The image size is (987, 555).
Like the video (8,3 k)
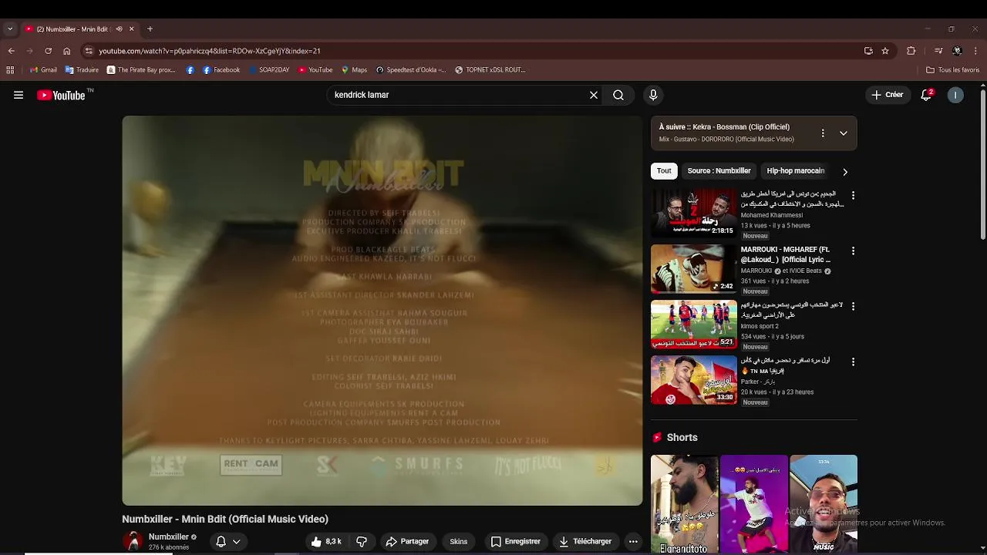click(326, 541)
